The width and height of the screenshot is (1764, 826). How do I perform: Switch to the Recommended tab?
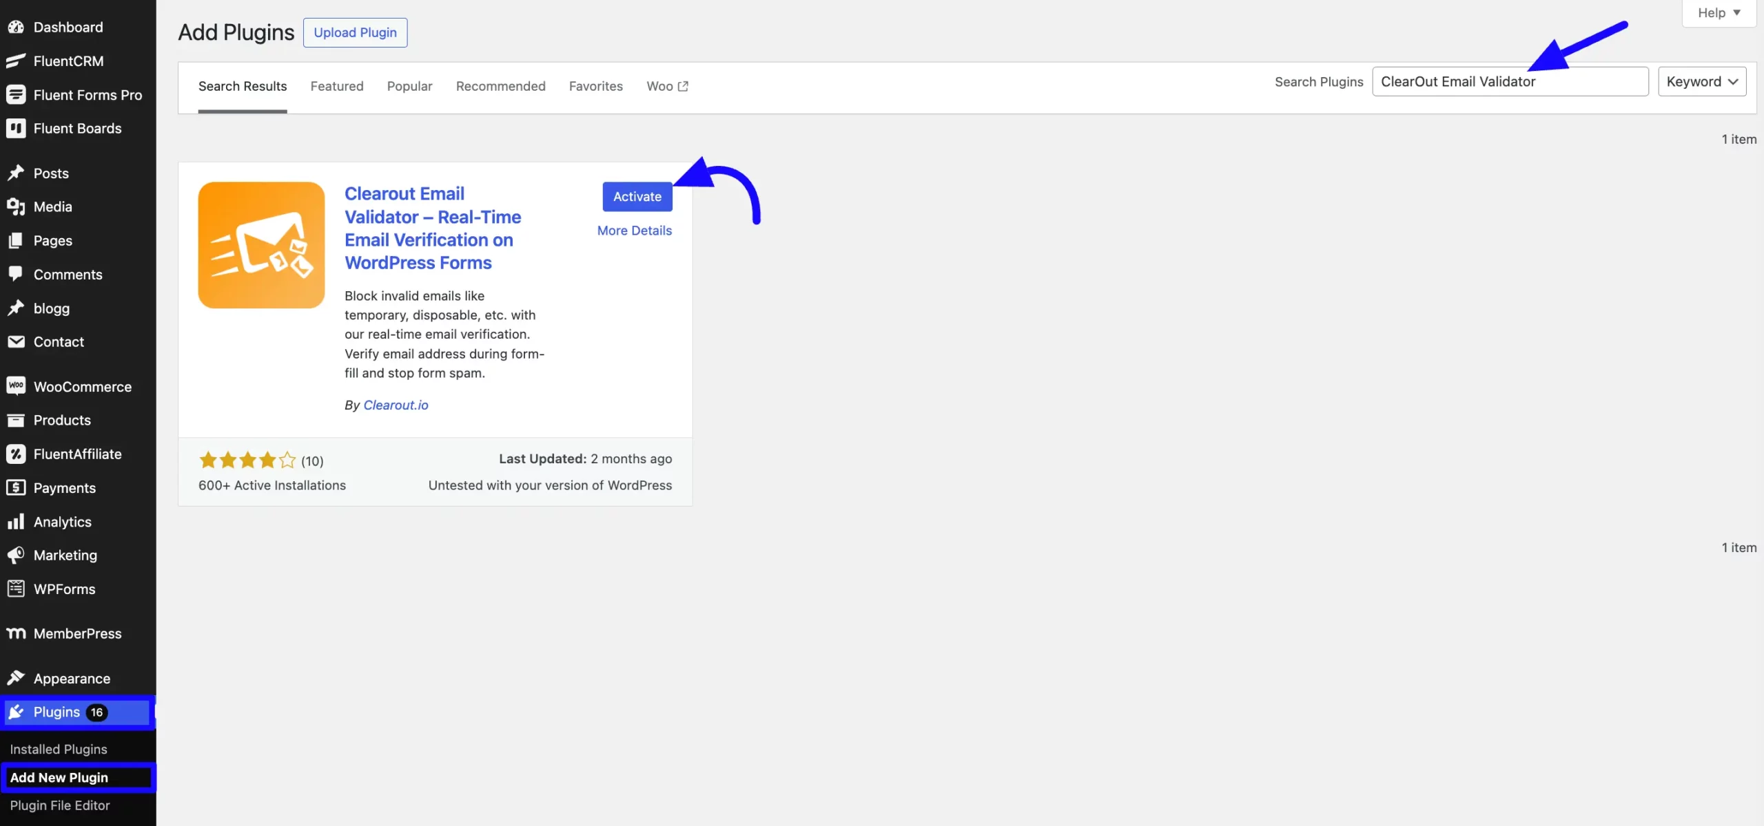[501, 87]
